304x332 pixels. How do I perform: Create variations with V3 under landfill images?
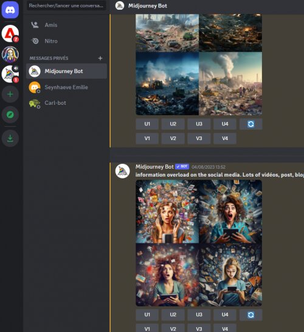[x=199, y=138]
